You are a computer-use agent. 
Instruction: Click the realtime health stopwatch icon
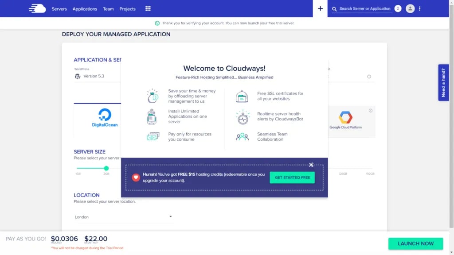coord(243,117)
